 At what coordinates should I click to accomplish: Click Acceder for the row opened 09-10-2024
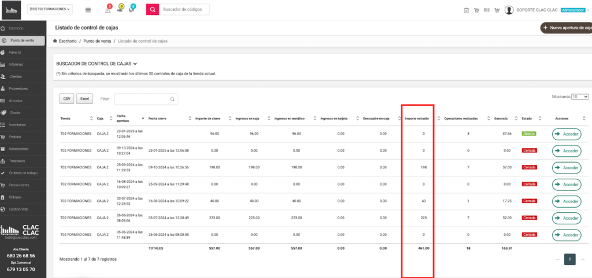coord(567,151)
